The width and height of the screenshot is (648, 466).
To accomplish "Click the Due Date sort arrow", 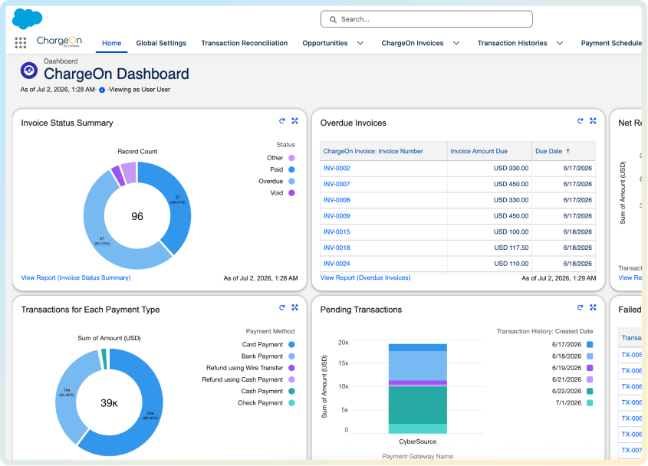I will (x=567, y=151).
